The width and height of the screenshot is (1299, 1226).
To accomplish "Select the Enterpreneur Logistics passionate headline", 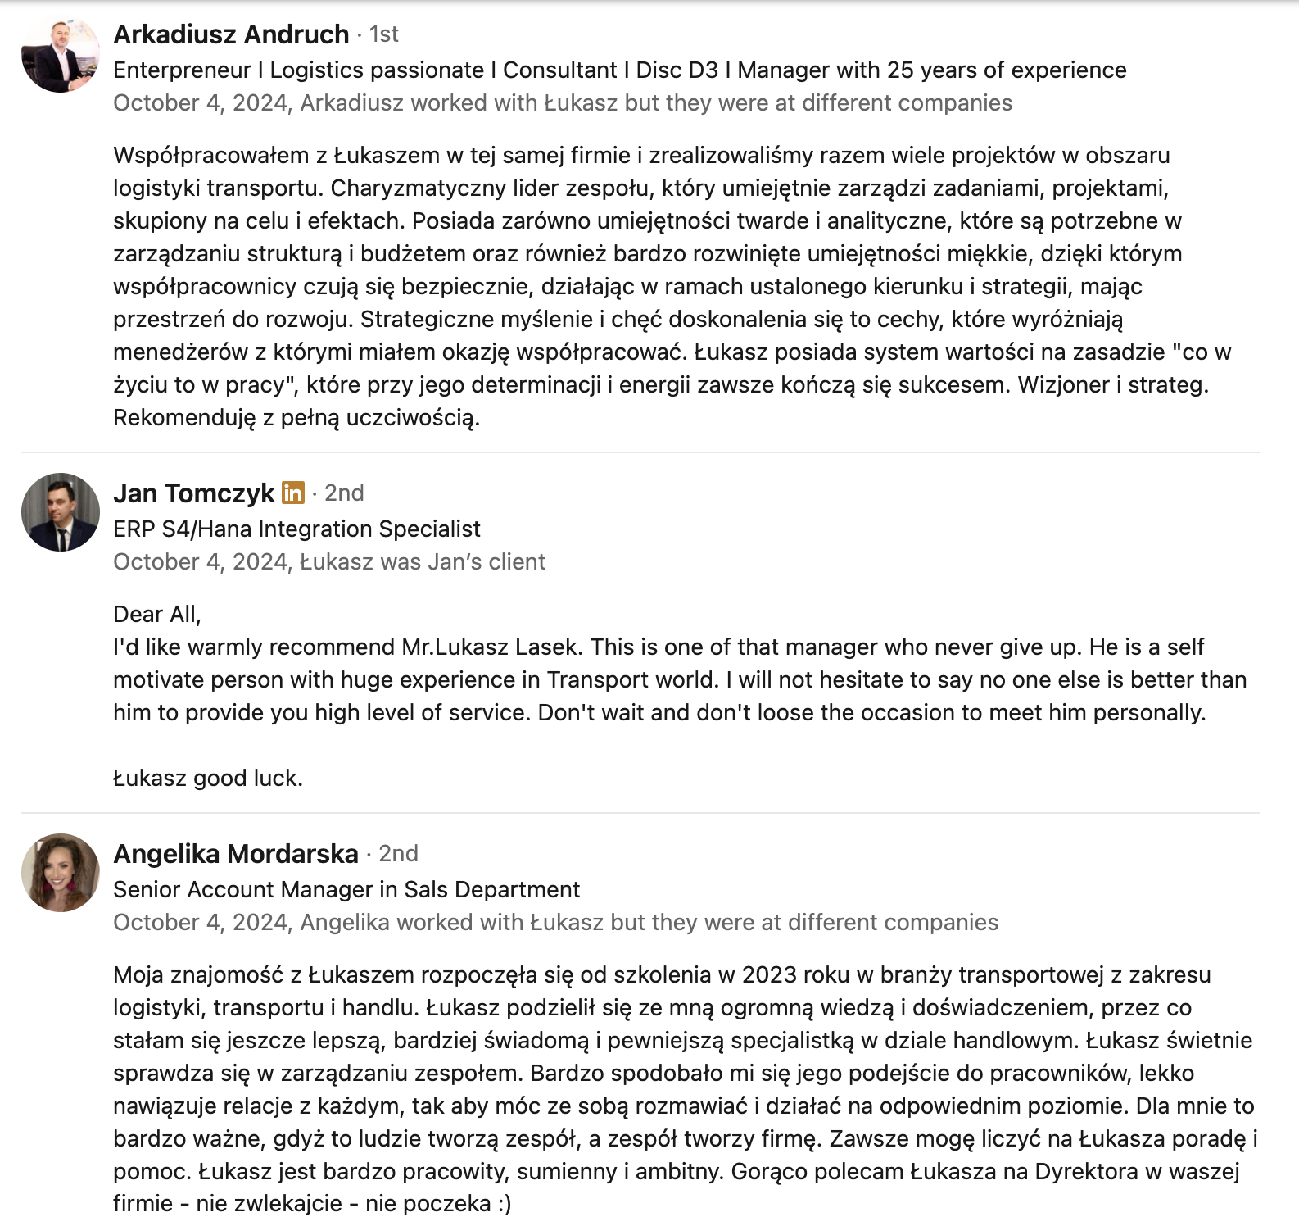I will point(620,70).
